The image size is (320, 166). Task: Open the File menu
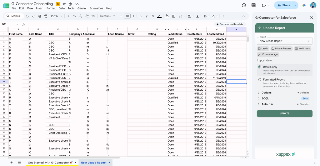click(14, 8)
